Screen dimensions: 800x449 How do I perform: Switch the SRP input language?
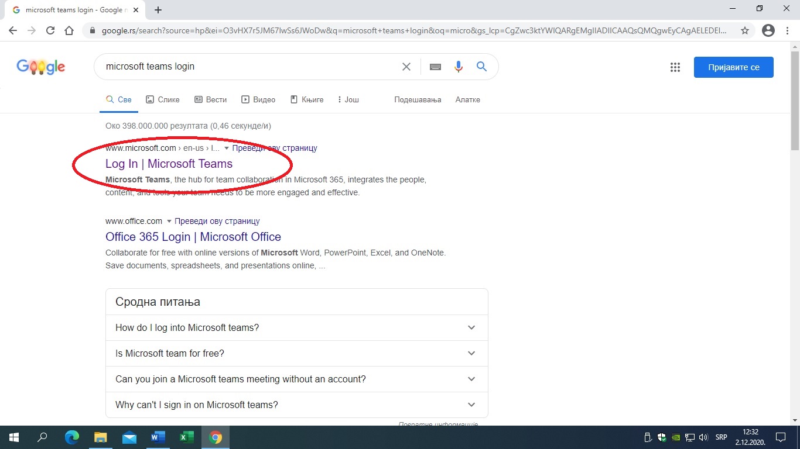click(721, 437)
